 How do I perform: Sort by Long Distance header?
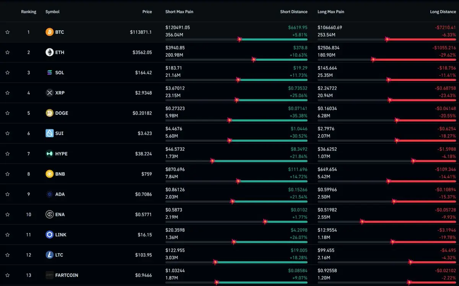(443, 12)
